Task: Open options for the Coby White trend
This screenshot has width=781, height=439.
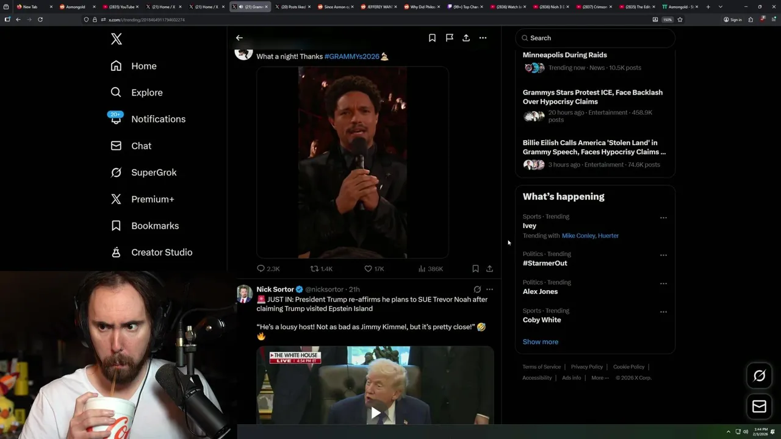Action: tap(663, 312)
